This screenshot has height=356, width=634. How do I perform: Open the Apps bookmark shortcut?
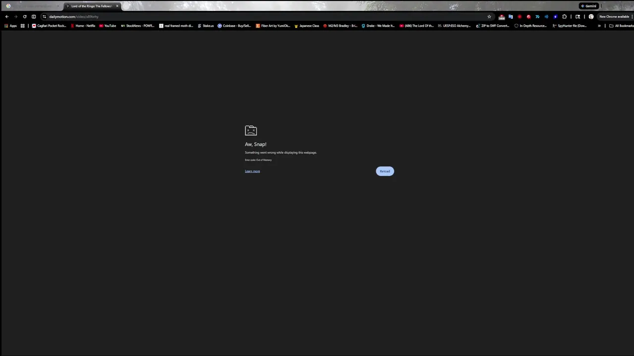pos(10,26)
